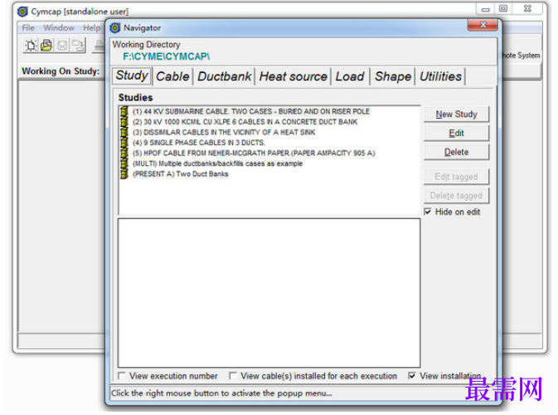Image resolution: width=558 pixels, height=415 pixels.
Task: Switch to the Load tab
Action: [350, 76]
